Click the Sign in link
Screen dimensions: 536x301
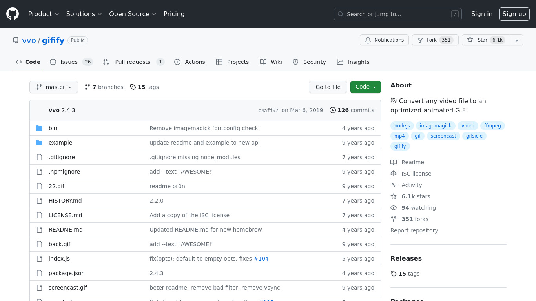[x=482, y=14]
